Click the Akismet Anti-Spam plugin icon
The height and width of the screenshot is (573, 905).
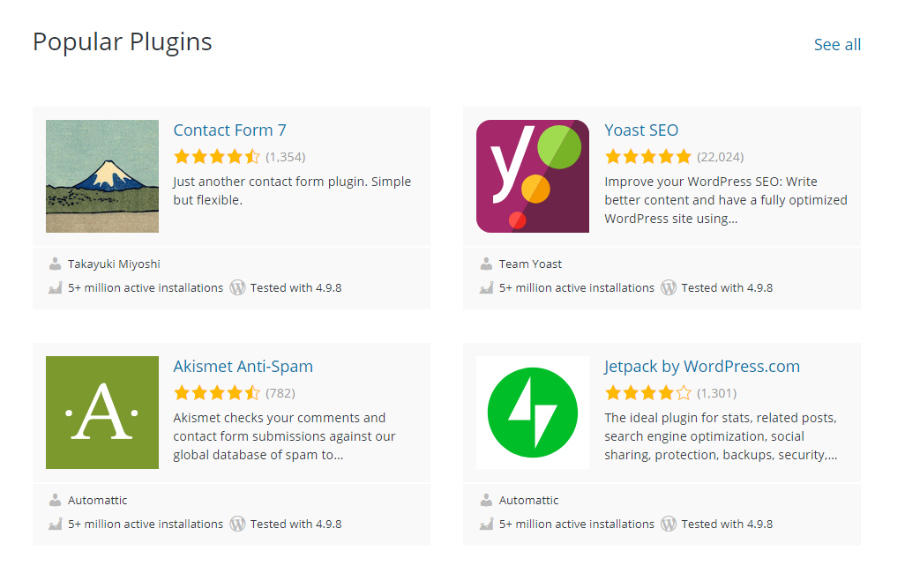tap(101, 412)
